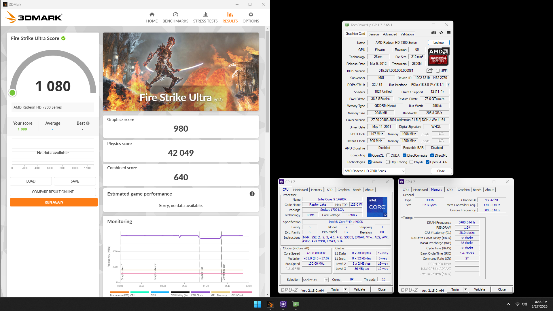Refresh GPU-Z data with the refresh icon

[x=441, y=33]
